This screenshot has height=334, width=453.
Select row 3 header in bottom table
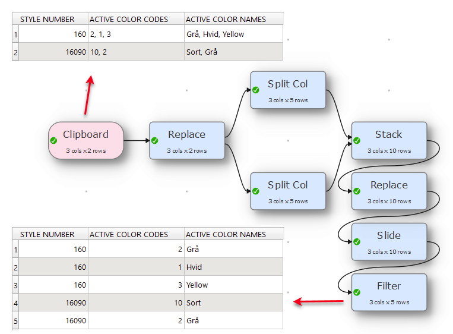[15, 285]
